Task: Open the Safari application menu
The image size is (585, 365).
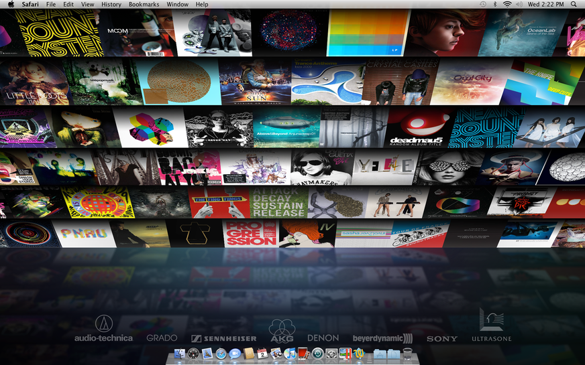Action: pos(30,4)
